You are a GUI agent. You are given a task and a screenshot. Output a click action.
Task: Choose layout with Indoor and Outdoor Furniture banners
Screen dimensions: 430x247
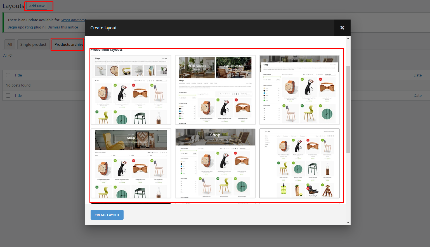(x=215, y=90)
